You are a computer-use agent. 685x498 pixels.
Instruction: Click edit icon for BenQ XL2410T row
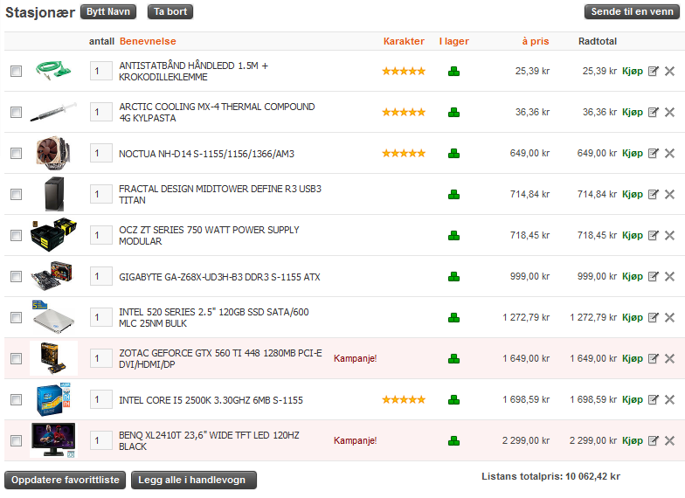(654, 440)
